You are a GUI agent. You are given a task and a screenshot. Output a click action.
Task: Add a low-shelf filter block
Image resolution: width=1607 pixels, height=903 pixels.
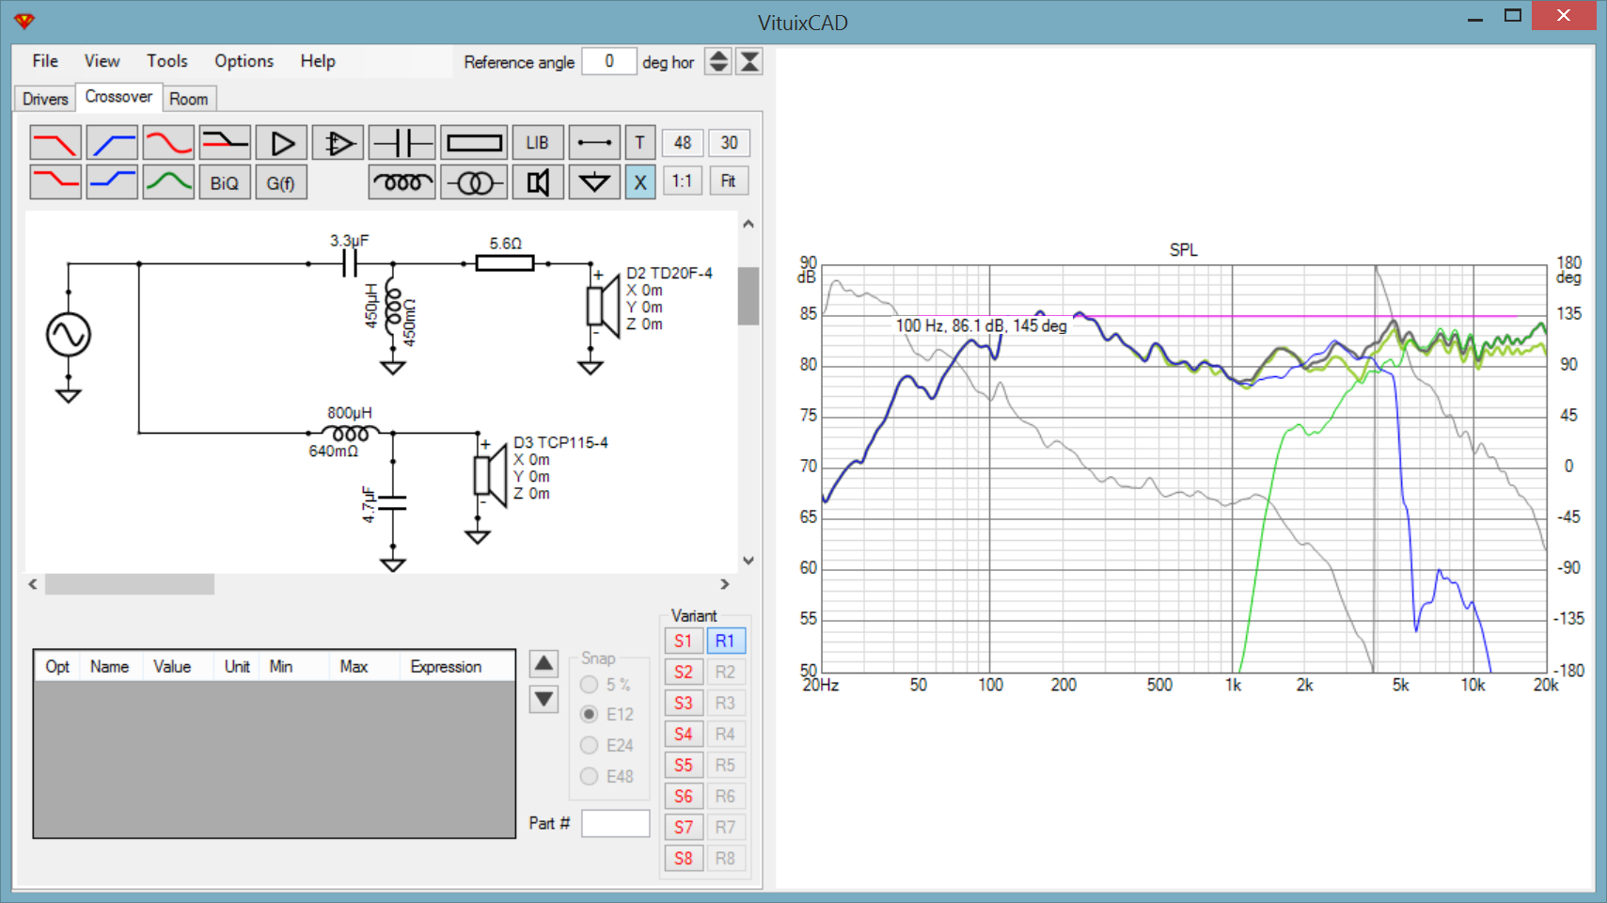pos(55,182)
